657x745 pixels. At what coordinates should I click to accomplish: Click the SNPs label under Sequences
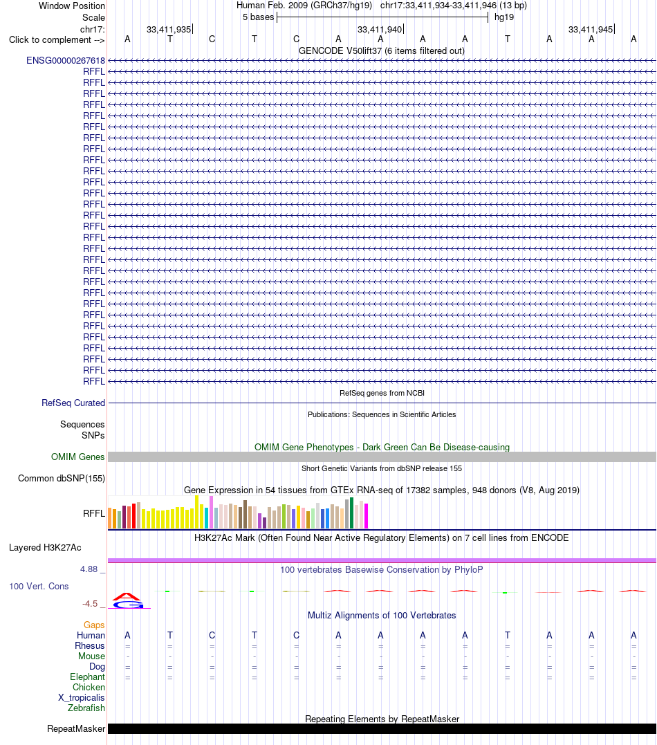tap(93, 435)
